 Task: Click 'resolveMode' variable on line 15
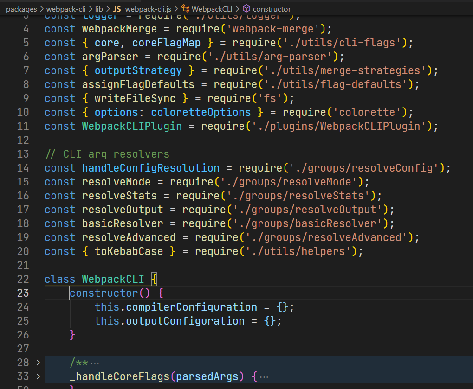click(x=117, y=182)
